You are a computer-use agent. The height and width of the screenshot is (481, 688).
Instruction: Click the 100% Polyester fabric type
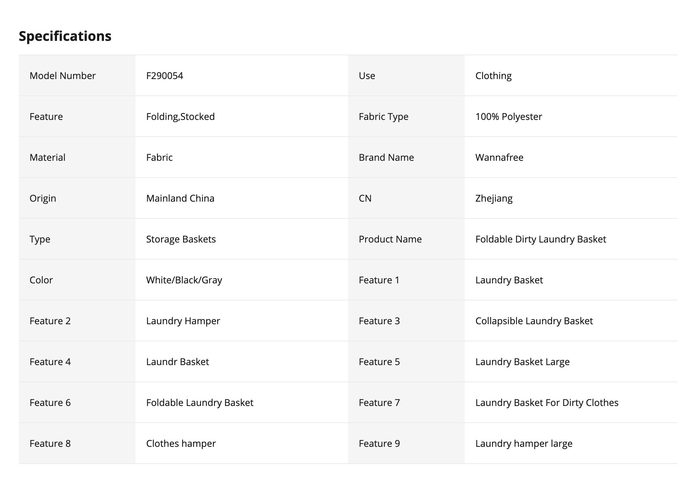pos(508,117)
